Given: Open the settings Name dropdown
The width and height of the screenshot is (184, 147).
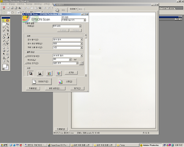Looking at the screenshot, I should point(67,26).
